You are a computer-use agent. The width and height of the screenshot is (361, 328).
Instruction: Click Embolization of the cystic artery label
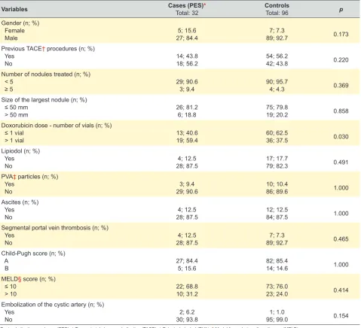click(53, 305)
